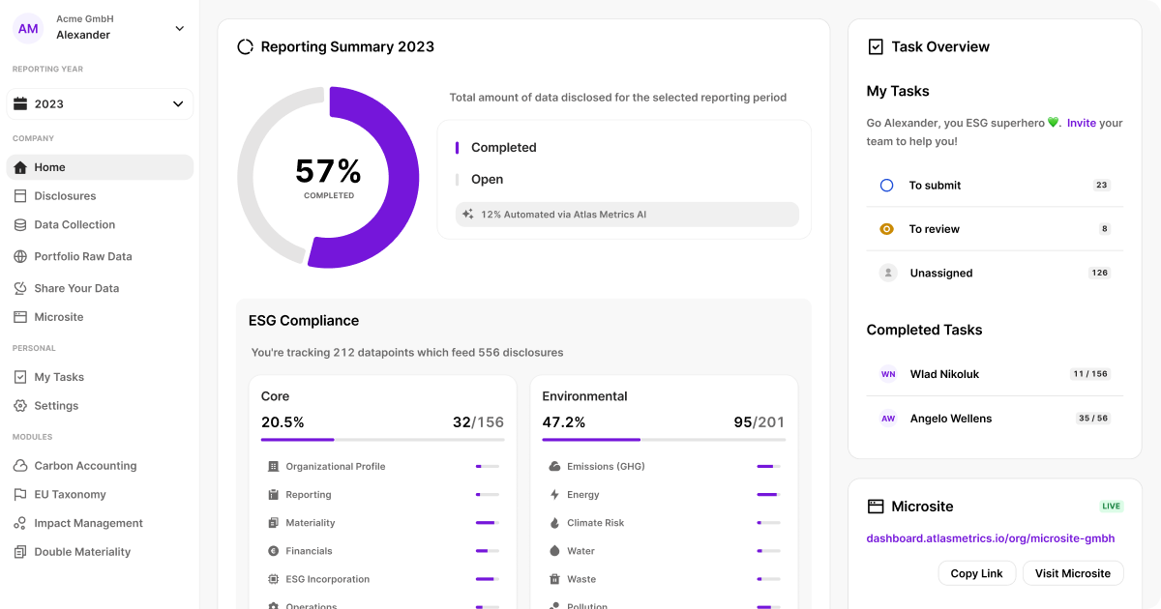Open the 2023 reporting year dropdown
The image size is (1161, 609).
[x=100, y=104]
